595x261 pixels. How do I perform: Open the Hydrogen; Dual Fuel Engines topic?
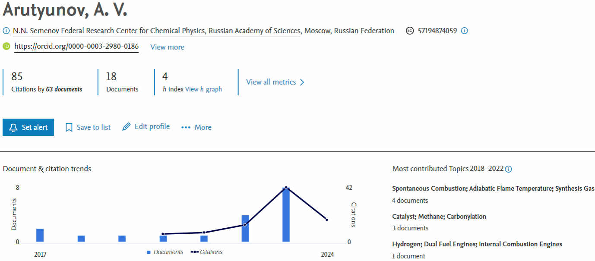[x=477, y=244]
